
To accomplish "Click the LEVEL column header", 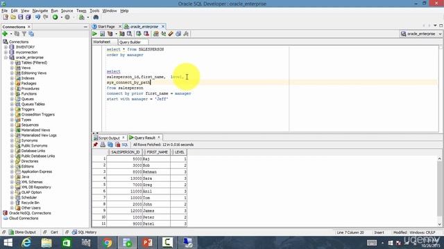I will click(179, 152).
